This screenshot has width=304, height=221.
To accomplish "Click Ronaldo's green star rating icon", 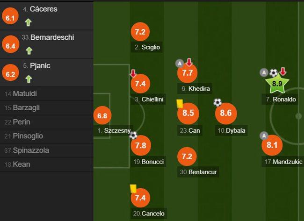I will pos(277,84).
